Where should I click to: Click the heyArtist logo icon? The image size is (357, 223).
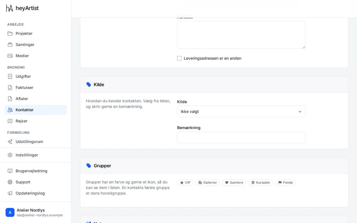(9, 8)
